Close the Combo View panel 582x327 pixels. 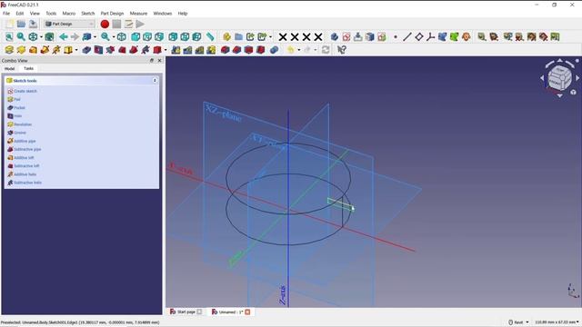[160, 61]
